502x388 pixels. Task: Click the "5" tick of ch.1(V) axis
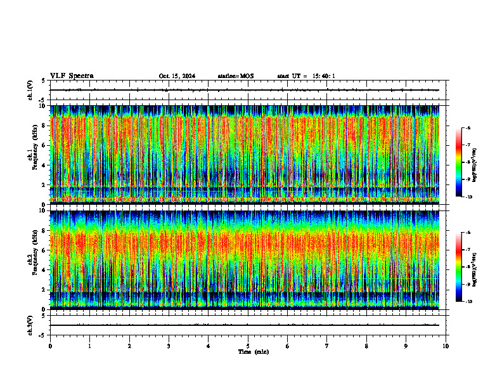tap(44, 81)
